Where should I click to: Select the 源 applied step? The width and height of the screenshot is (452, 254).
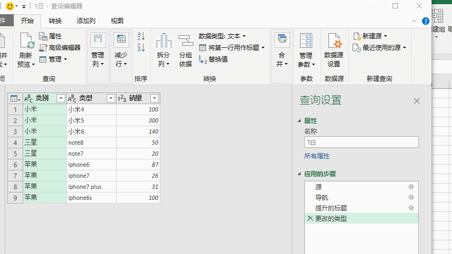click(x=361, y=187)
